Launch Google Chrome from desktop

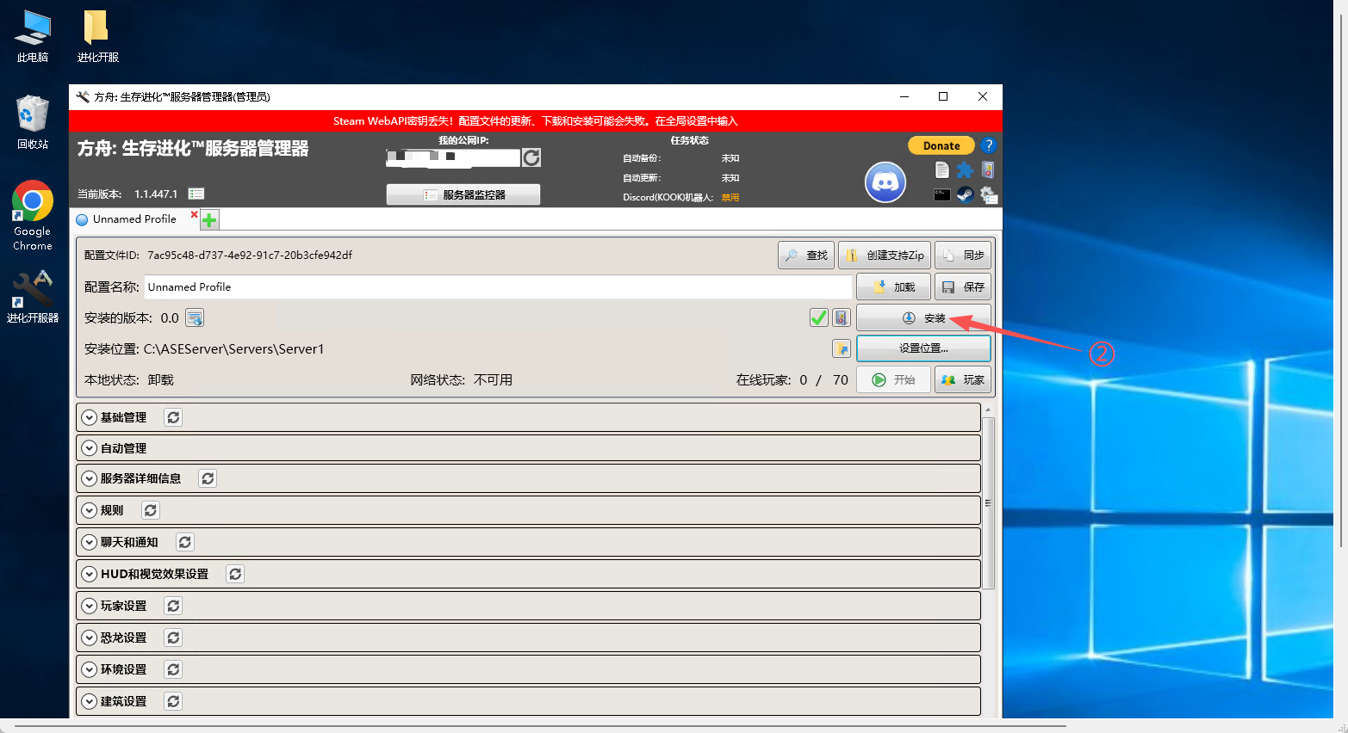33,216
